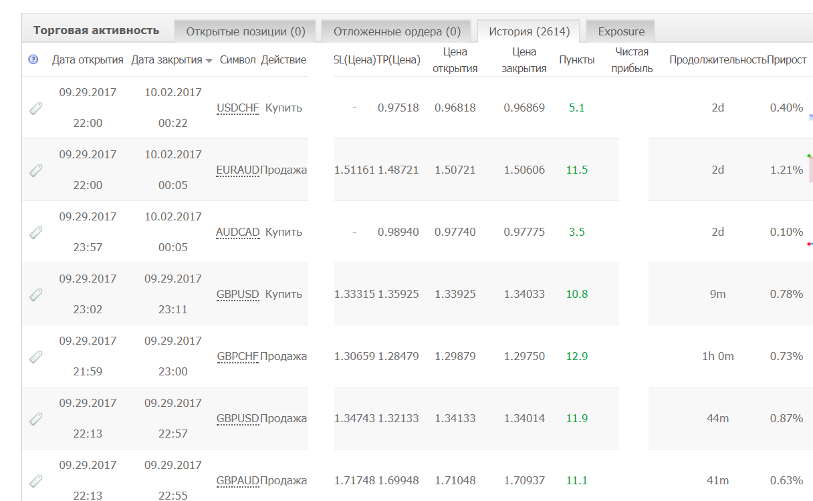Sort by Чистая прибыль column header
Image resolution: width=813 pixels, height=501 pixels.
click(x=632, y=59)
